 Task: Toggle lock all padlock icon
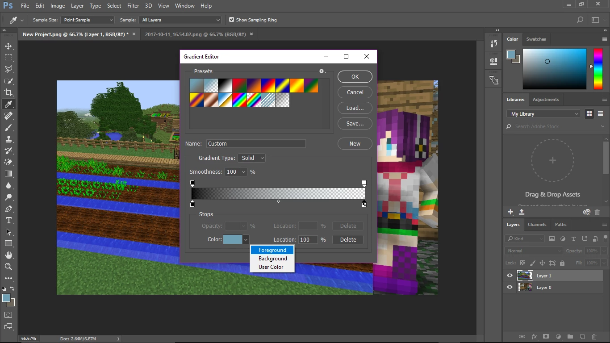pyautogui.click(x=562, y=263)
